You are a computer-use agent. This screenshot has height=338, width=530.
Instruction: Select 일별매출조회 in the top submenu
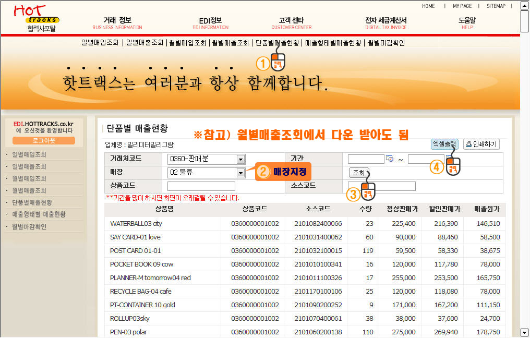(x=144, y=43)
